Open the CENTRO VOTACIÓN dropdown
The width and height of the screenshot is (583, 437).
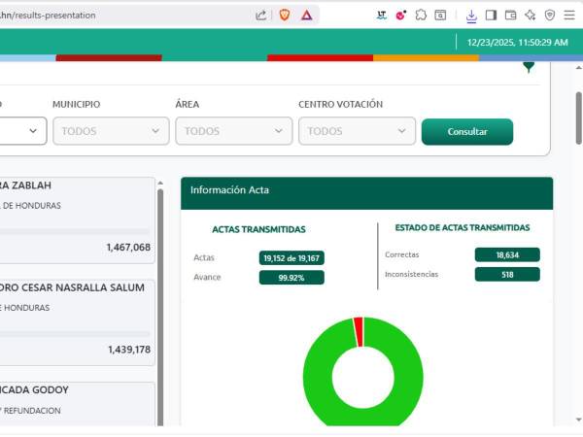point(357,131)
